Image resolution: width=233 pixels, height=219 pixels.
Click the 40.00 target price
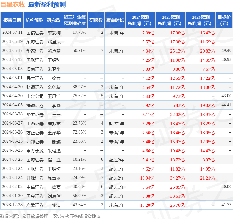(x=226, y=186)
